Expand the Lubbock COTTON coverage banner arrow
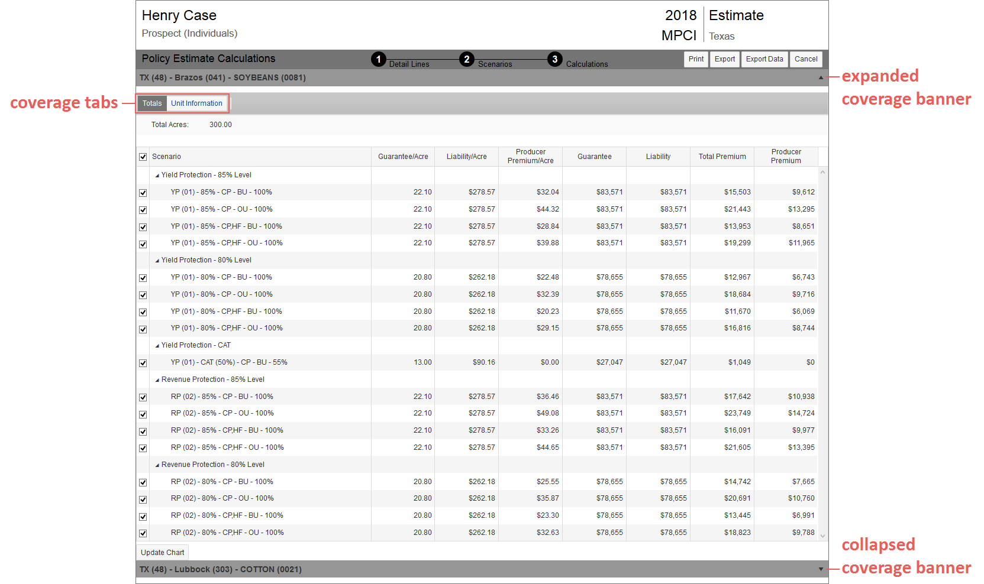 click(x=821, y=569)
